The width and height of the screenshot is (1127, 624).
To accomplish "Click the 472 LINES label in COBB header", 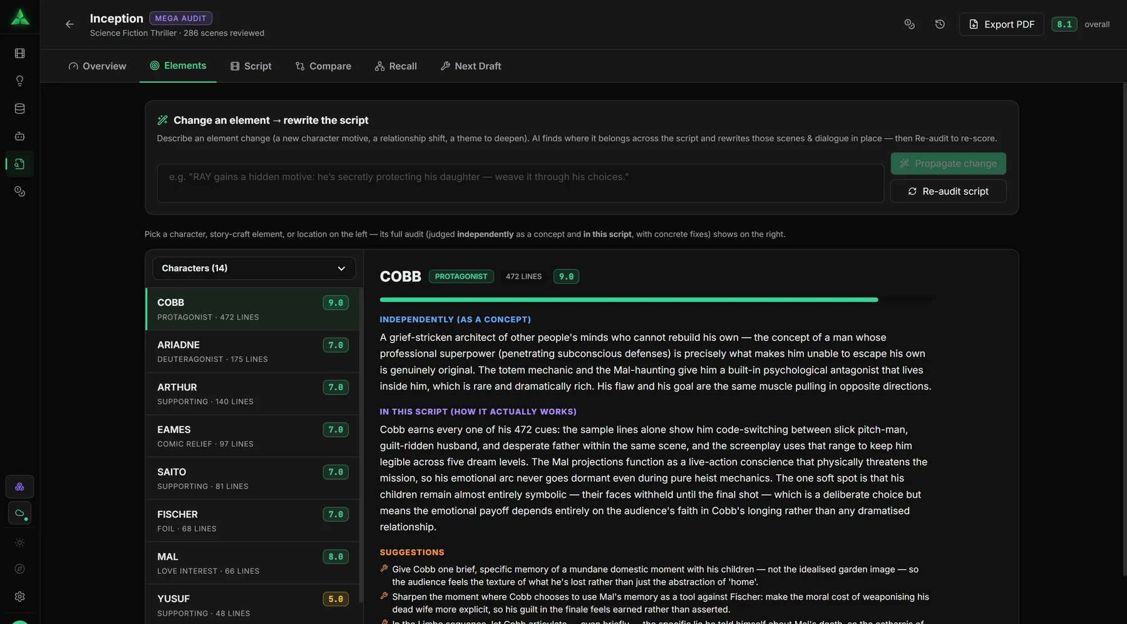I will (523, 276).
